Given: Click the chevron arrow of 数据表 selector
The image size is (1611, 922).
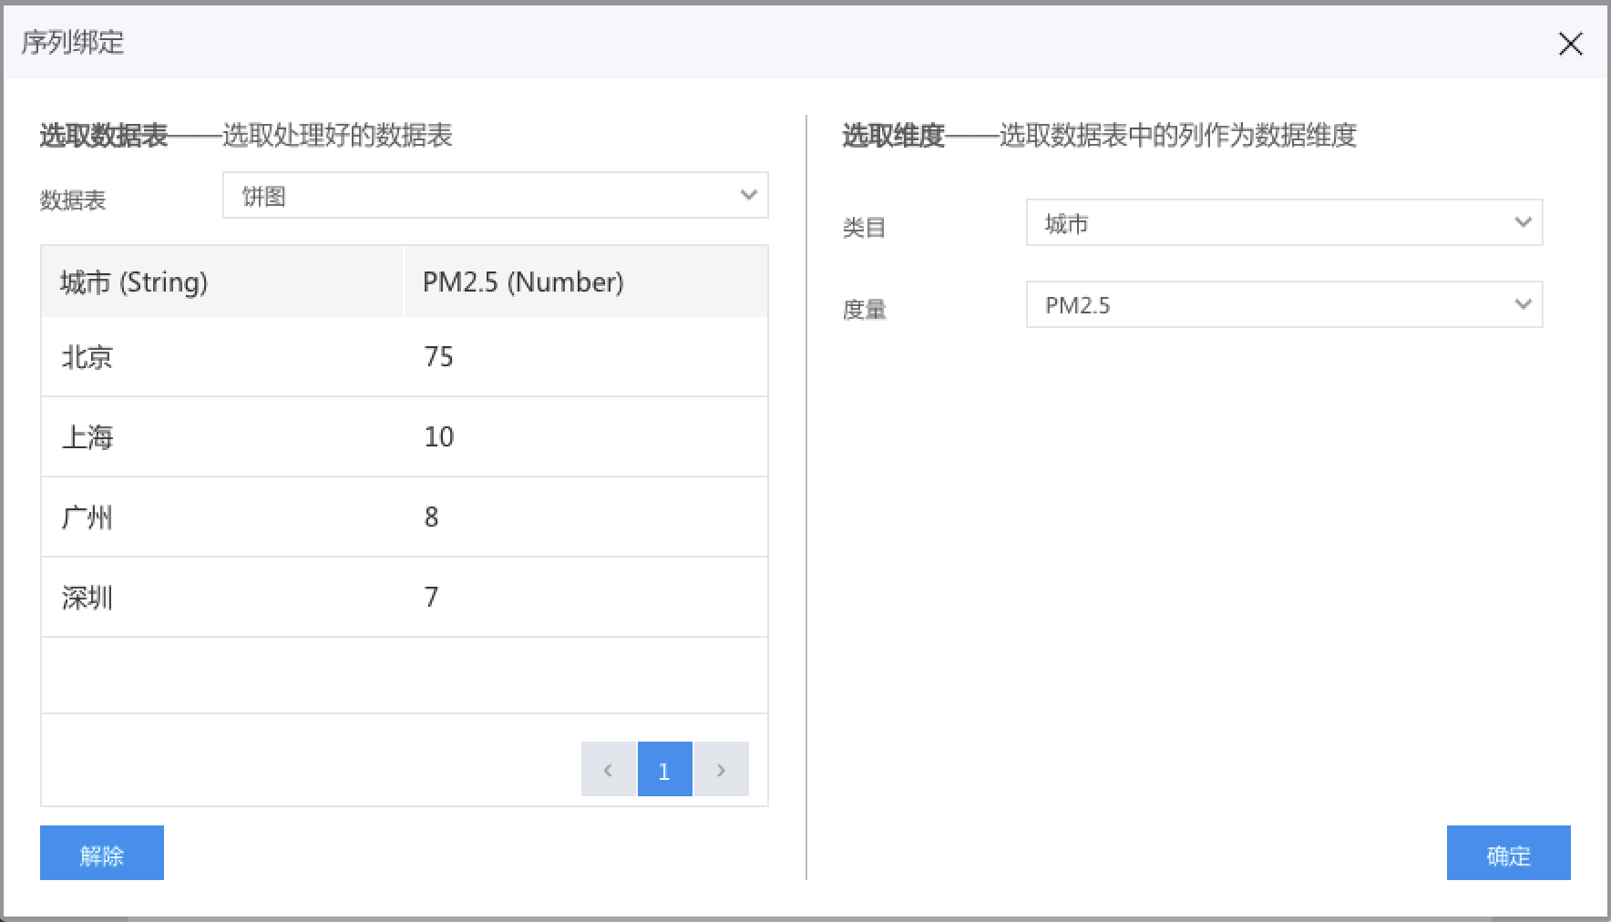Looking at the screenshot, I should [748, 195].
